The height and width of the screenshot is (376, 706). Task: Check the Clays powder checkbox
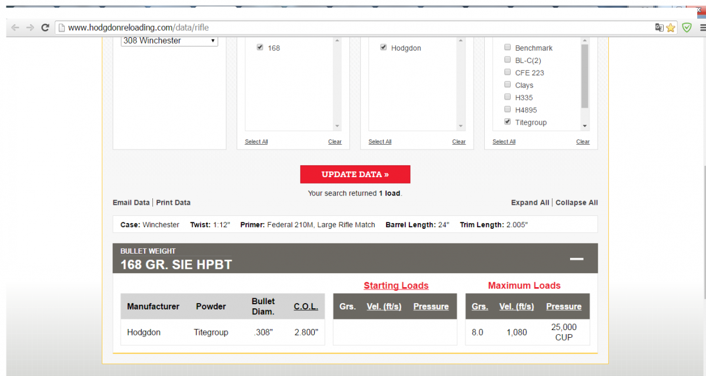(508, 85)
